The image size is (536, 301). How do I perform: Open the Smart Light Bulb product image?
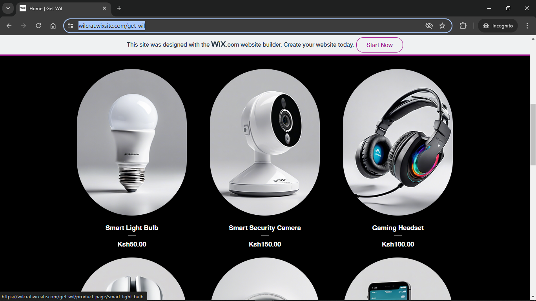(132, 142)
